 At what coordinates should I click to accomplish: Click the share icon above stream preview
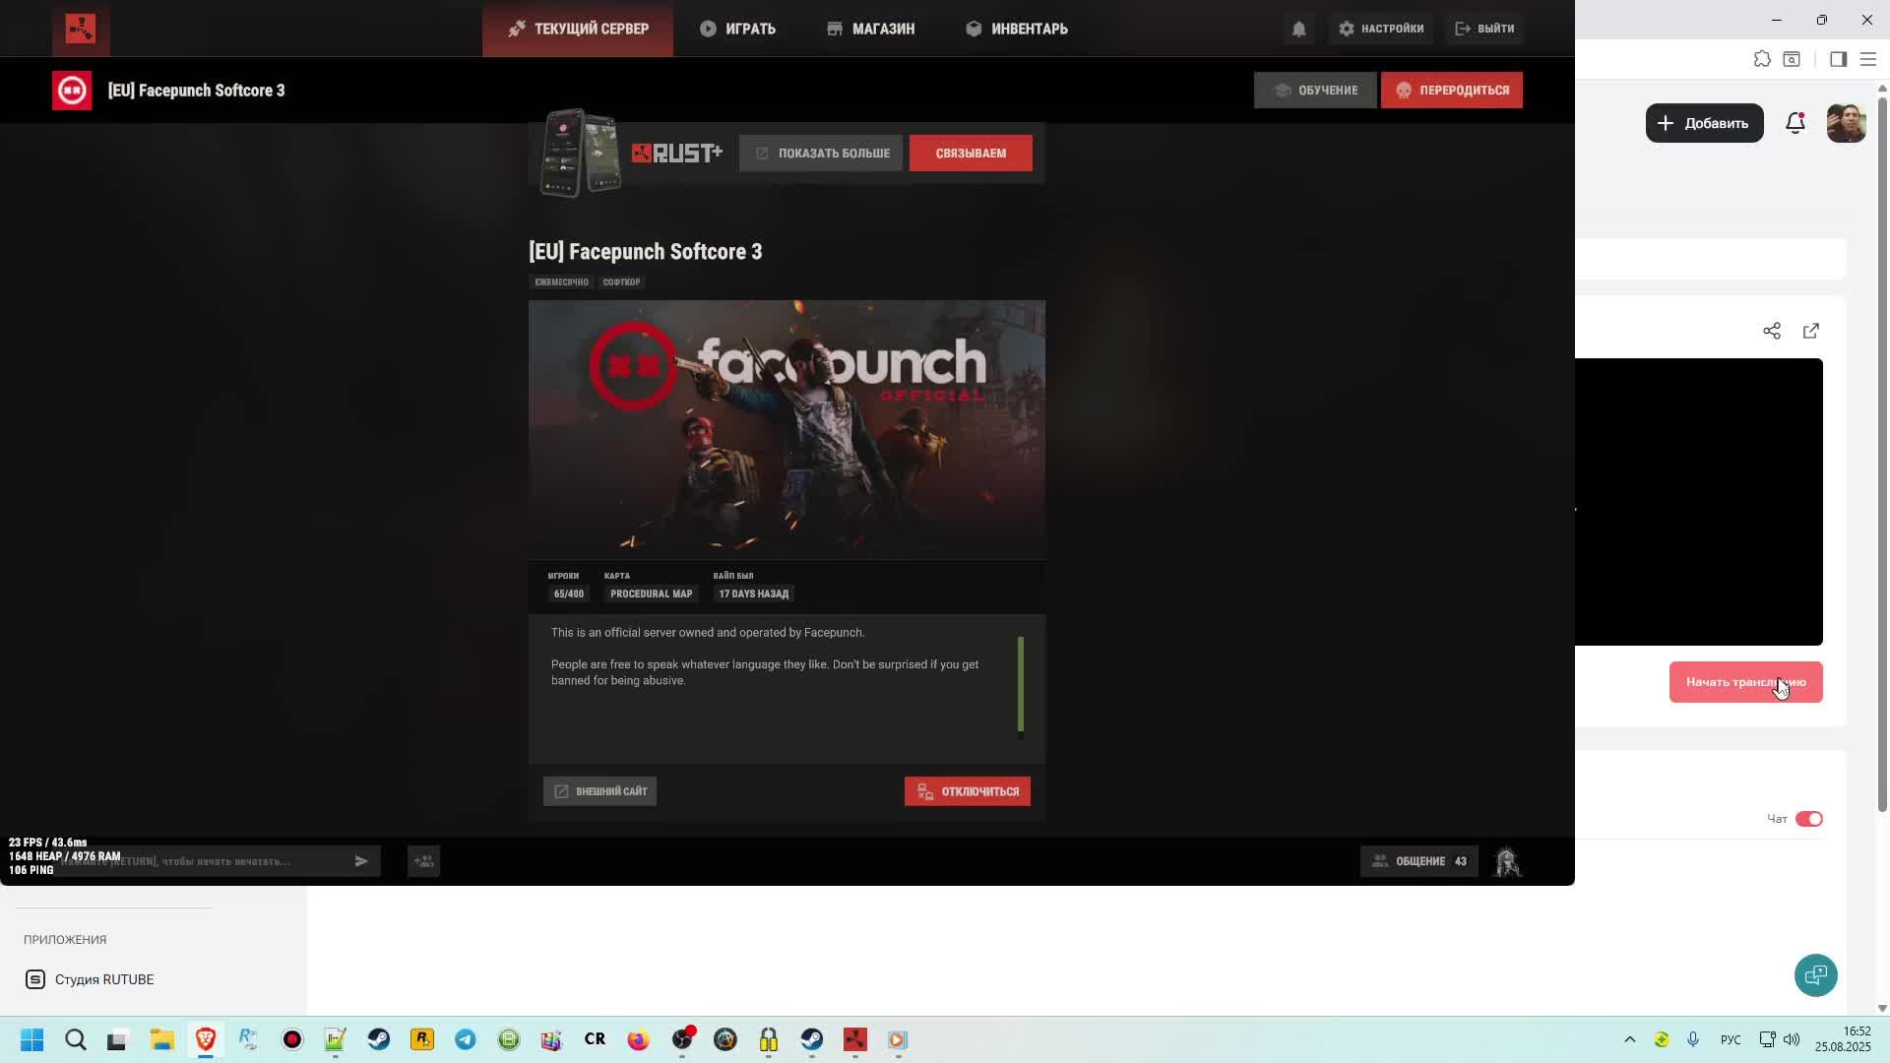(1771, 331)
